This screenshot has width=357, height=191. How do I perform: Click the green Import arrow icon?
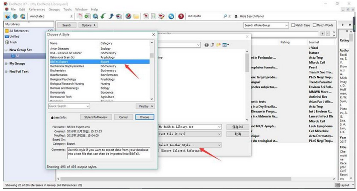tap(103, 17)
